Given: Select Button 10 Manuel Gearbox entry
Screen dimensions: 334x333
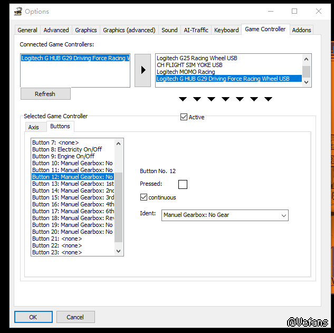Looking at the screenshot, I should click(x=73, y=163).
